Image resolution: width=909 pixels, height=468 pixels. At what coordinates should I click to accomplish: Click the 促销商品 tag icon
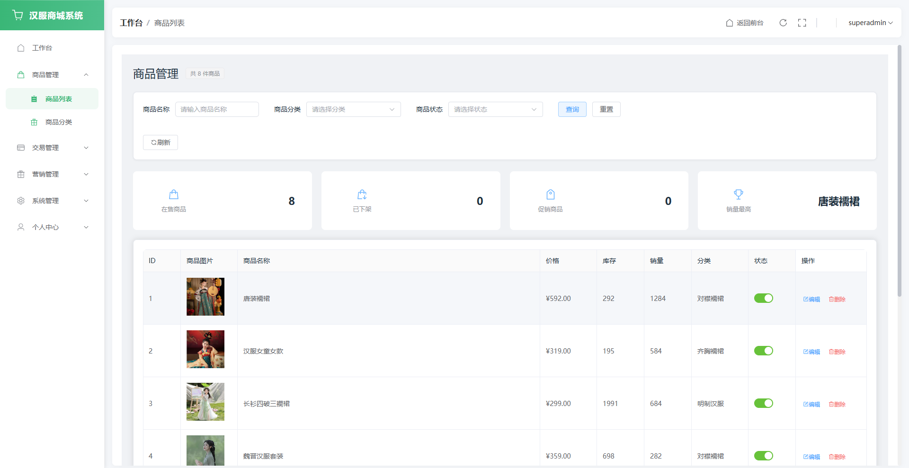pyautogui.click(x=550, y=194)
